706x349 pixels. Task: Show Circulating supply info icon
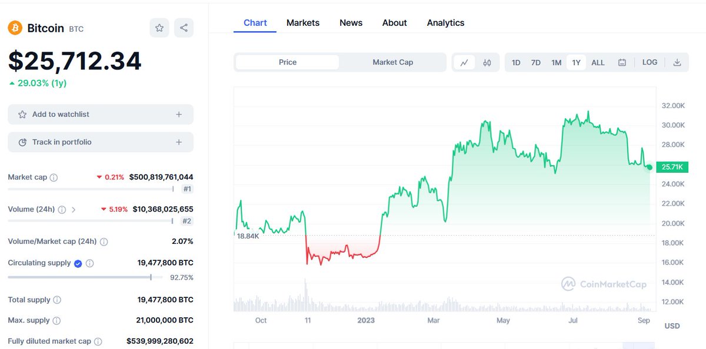pyautogui.click(x=89, y=263)
